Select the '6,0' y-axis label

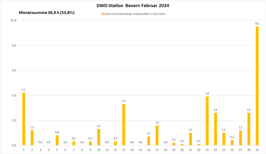pyautogui.click(x=14, y=70)
